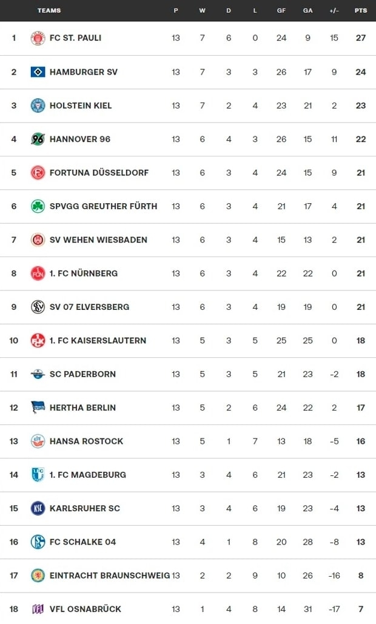Select the Eintracht Braunschweig team name
Image resolution: width=376 pixels, height=624 pixels.
(x=109, y=575)
